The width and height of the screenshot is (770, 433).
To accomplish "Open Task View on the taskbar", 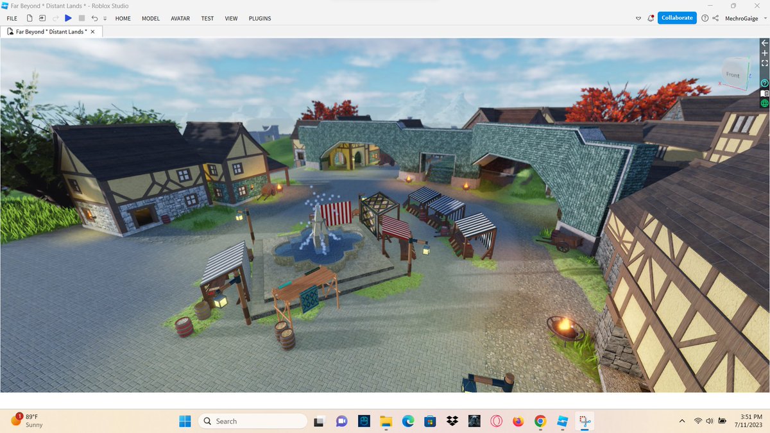I will point(319,421).
